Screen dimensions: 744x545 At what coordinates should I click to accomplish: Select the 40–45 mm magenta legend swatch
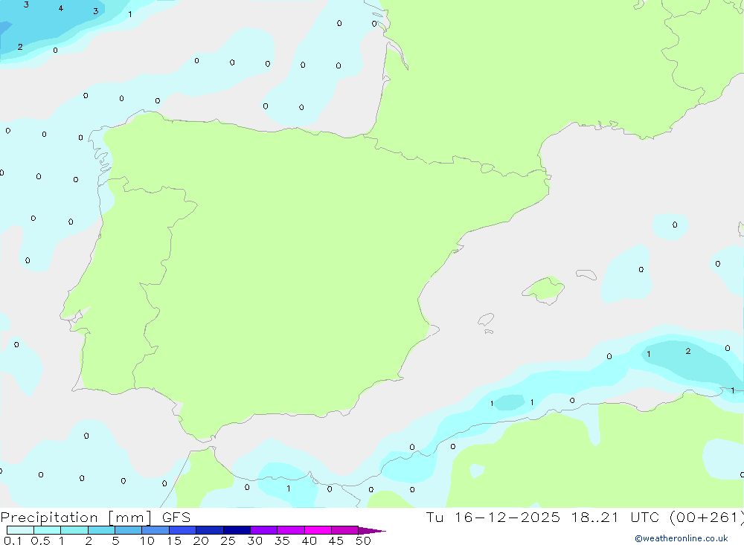coord(318,530)
